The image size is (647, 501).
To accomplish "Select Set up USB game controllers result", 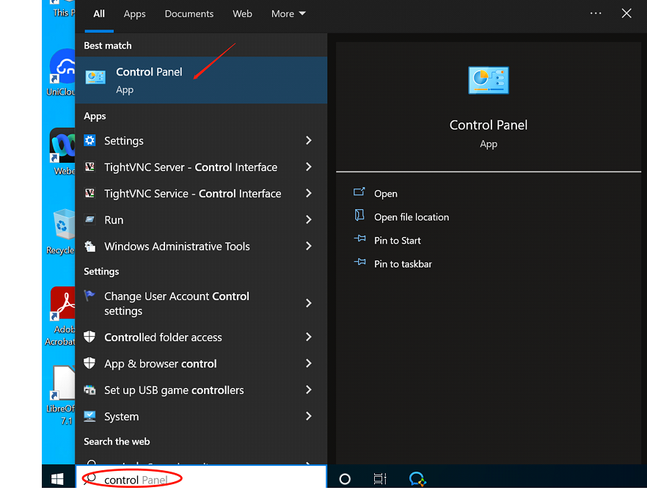I will pyautogui.click(x=174, y=390).
